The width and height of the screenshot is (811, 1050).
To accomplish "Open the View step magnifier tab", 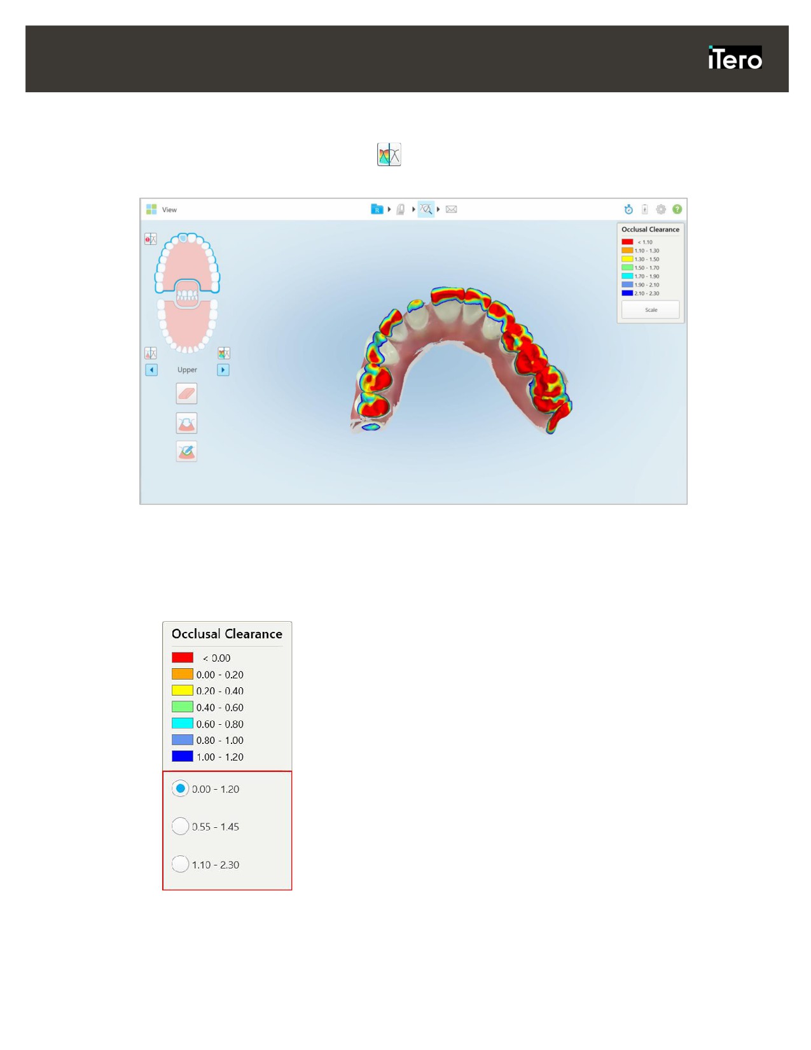I will [426, 209].
